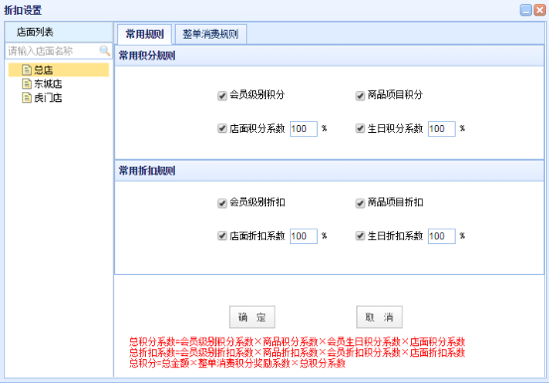Click the 常用积分规则 section header
Image resolution: width=550 pixels, height=383 pixels.
[329, 56]
